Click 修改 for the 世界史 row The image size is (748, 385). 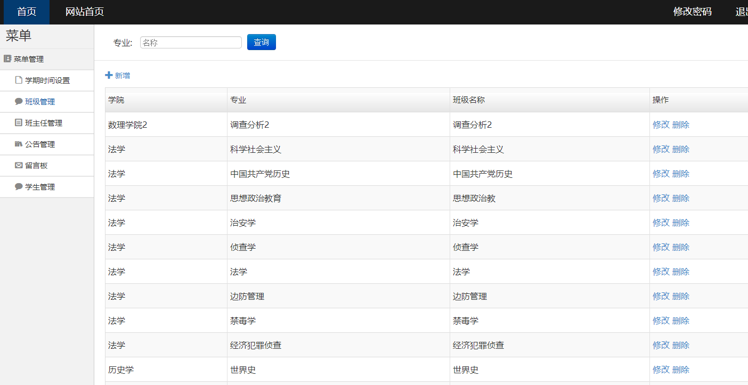[x=661, y=370]
